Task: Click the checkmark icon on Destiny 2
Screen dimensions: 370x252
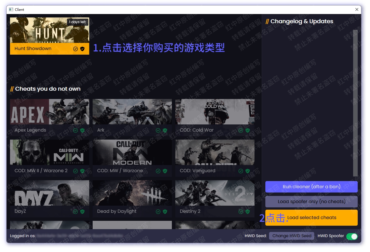Action: (241, 212)
